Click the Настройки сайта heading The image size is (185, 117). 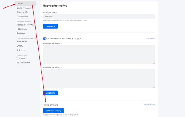55,6
